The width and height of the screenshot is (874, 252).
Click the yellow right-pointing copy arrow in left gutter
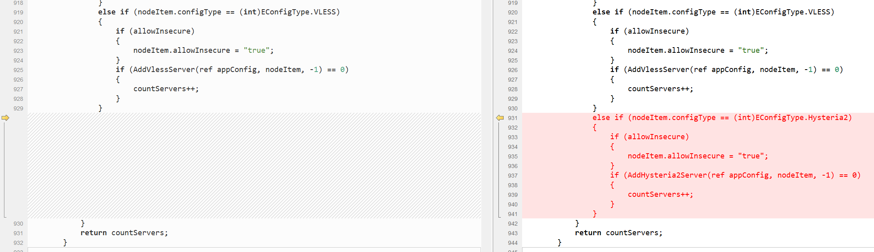click(5, 118)
